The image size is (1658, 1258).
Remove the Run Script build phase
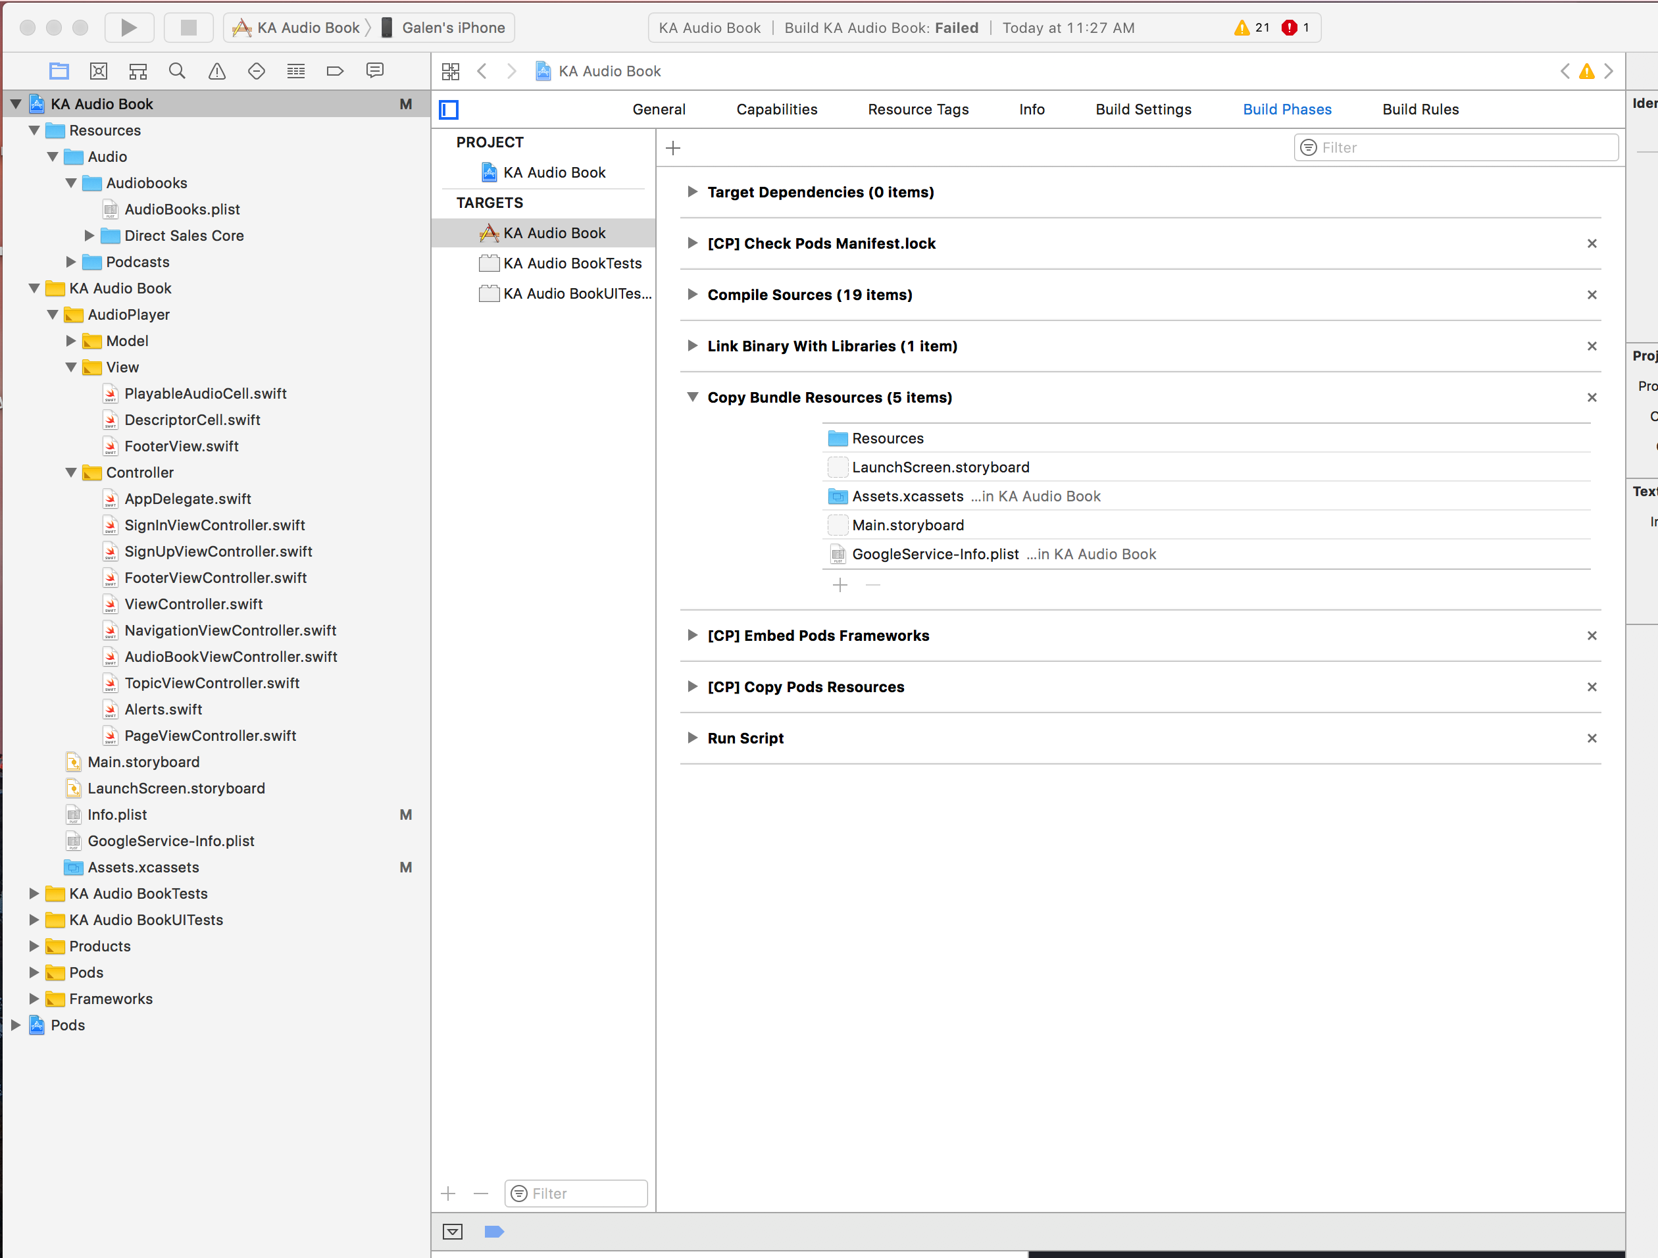click(1592, 738)
